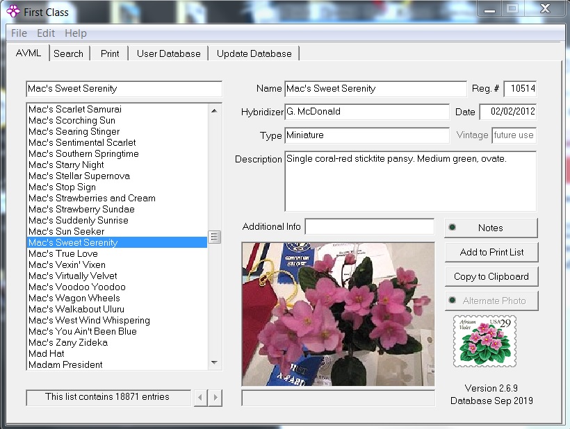Click Add to Print List
The image size is (570, 429).
pyautogui.click(x=491, y=252)
